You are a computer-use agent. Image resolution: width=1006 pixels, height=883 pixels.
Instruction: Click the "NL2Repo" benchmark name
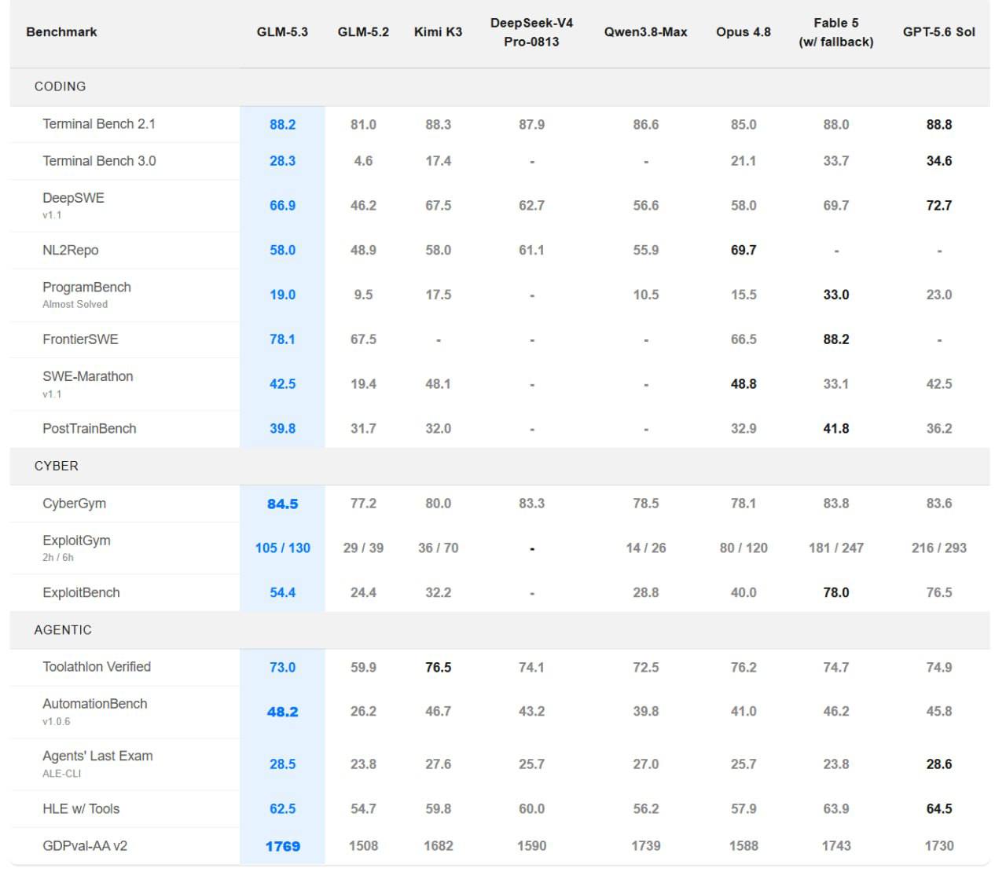click(x=71, y=251)
